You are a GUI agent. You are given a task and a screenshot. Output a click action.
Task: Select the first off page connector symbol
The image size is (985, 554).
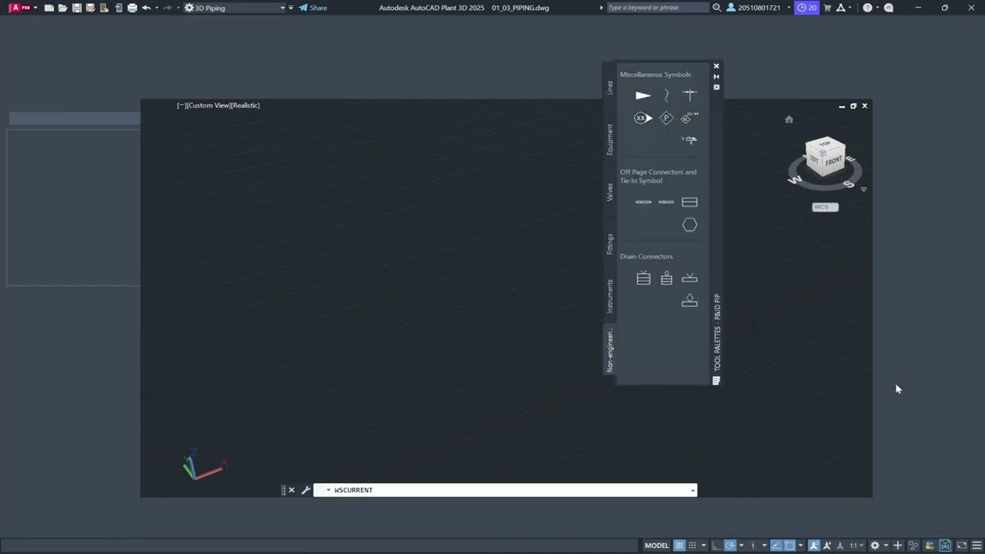coord(643,202)
